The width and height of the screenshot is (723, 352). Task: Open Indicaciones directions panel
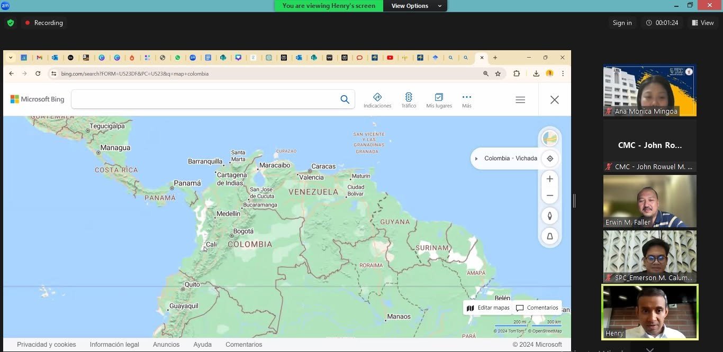(x=377, y=100)
